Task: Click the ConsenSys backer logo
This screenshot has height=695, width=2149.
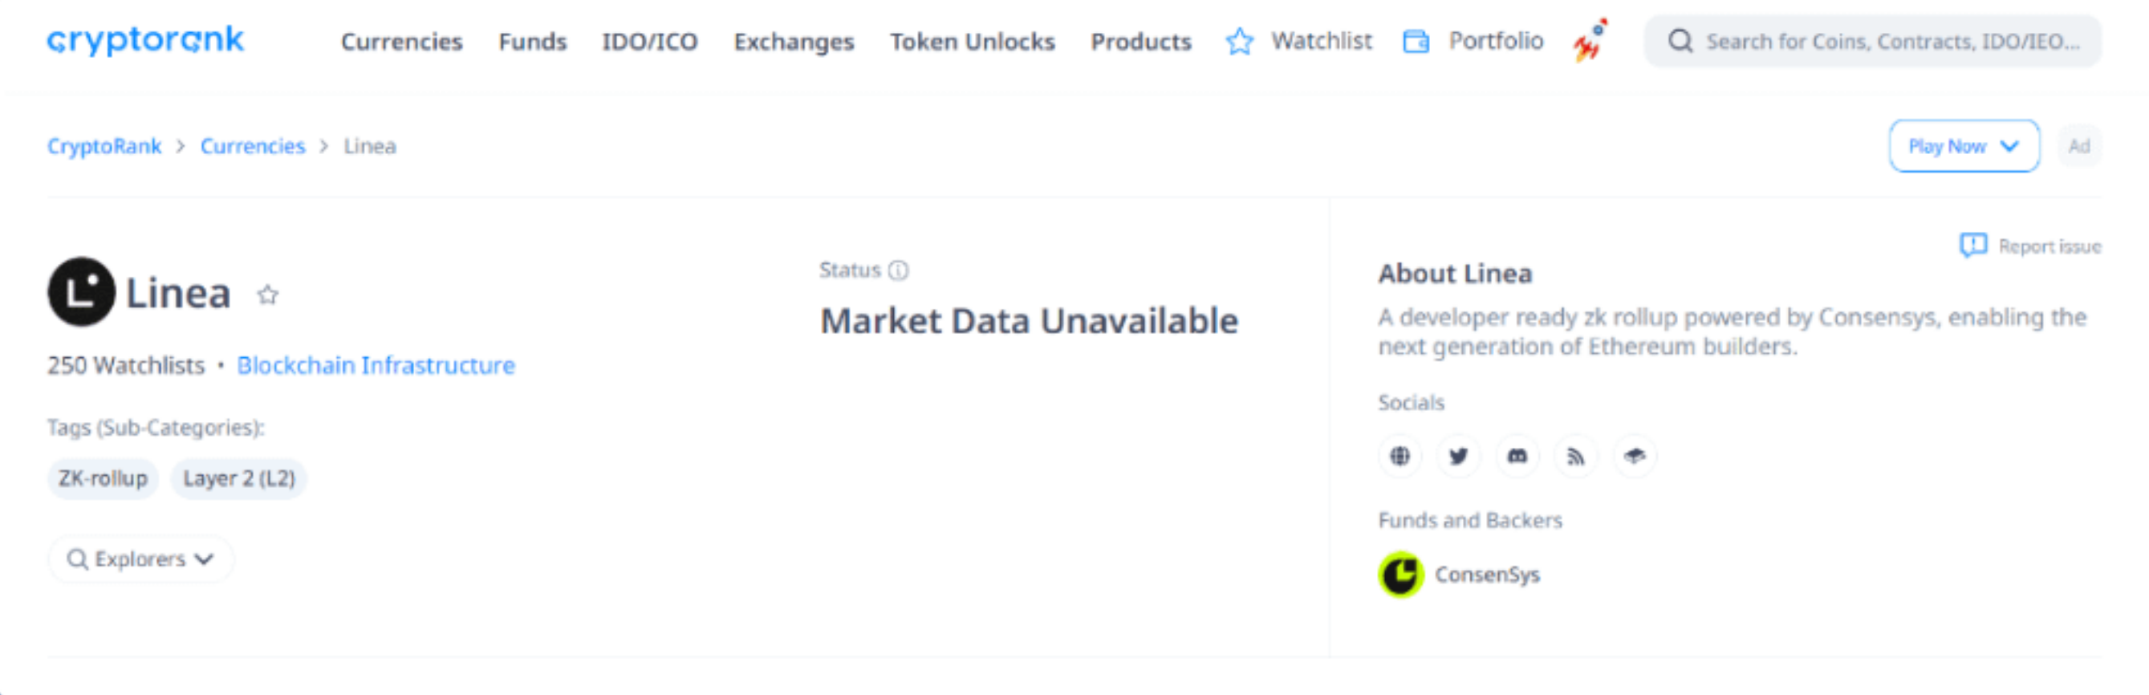Action: pyautogui.click(x=1400, y=574)
